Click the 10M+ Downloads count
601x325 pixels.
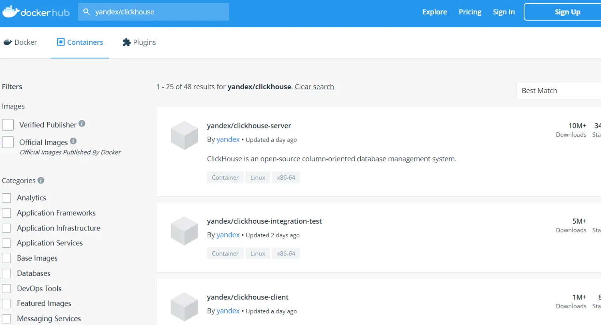[571, 130]
